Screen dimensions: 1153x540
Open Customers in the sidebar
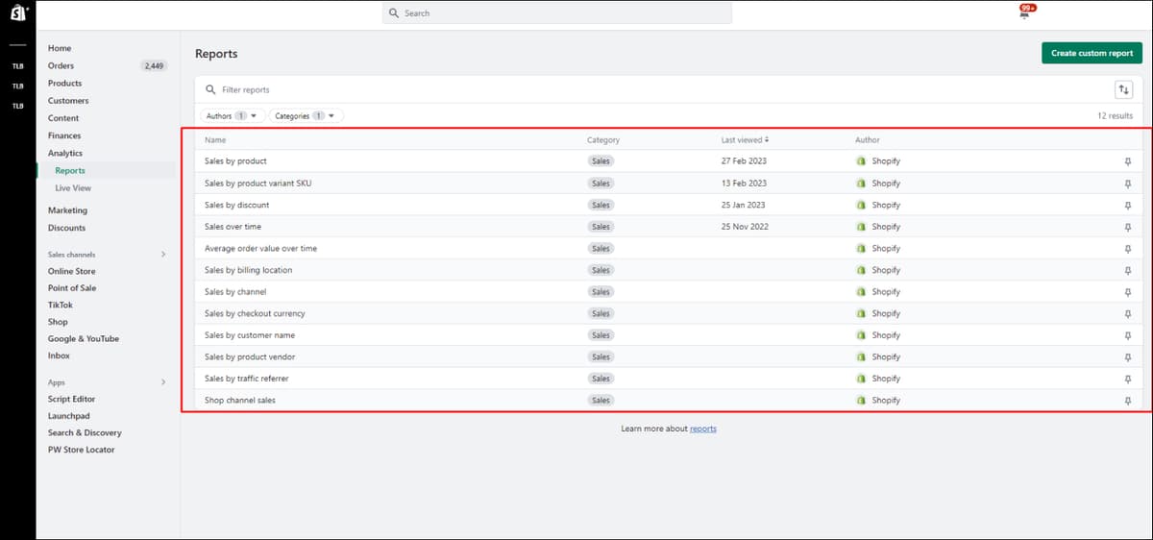pyautogui.click(x=68, y=100)
